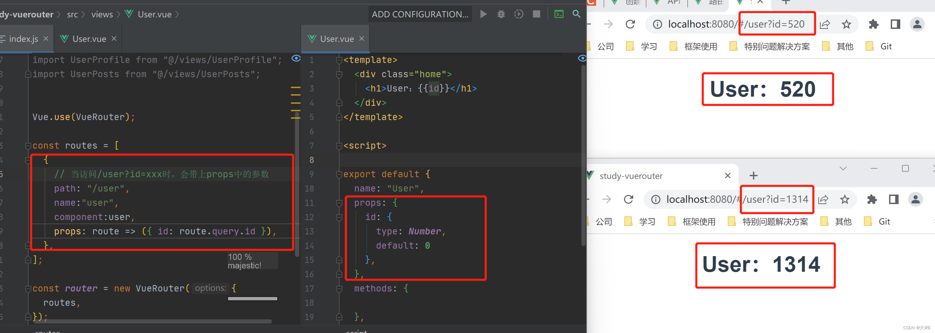This screenshot has width=935, height=333.
Task: Click the src breadcrumb
Action: (72, 15)
